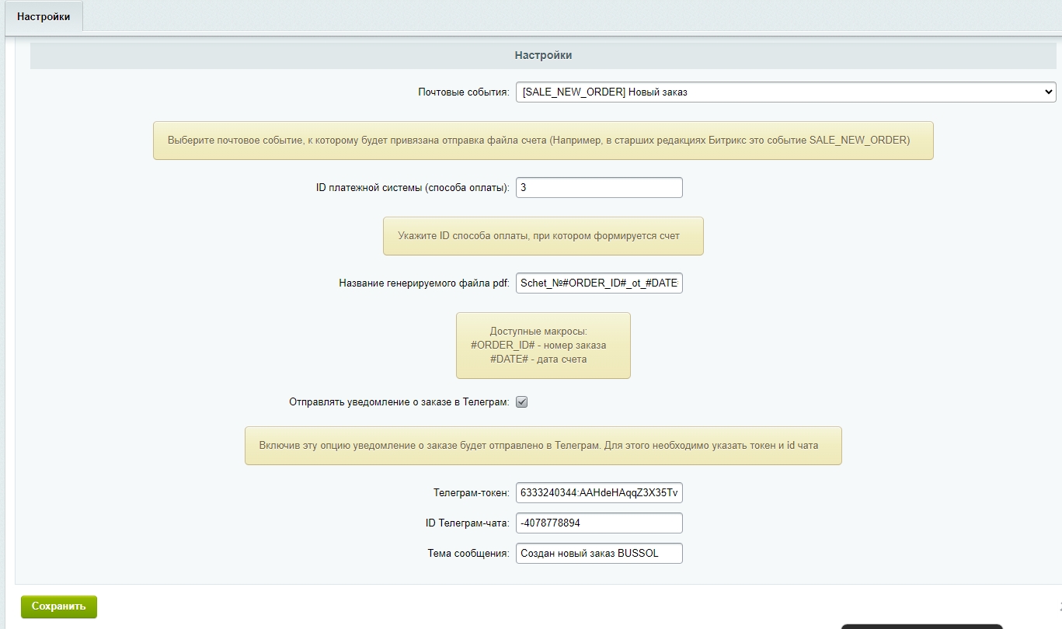The image size is (1062, 629).
Task: Click the ID Телеграм-чата label text
Action: tap(468, 523)
